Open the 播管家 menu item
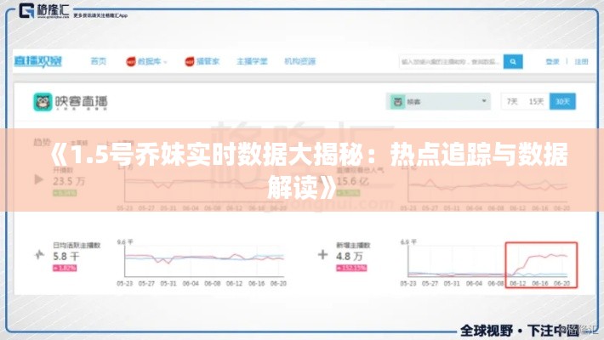This screenshot has width=604, height=340. click(202, 61)
